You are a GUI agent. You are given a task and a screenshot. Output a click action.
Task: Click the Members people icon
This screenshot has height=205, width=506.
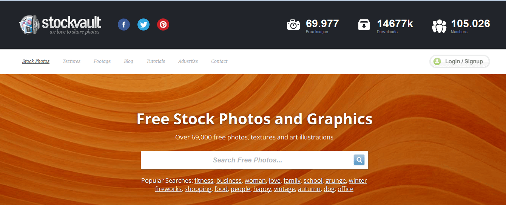(x=439, y=26)
